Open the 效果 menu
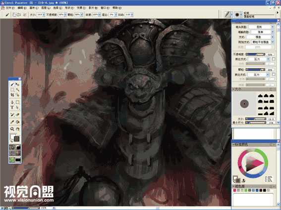281x210 pixels. pos(81,8)
